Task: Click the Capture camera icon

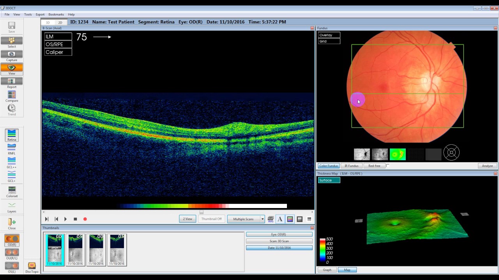Action: coord(12,54)
